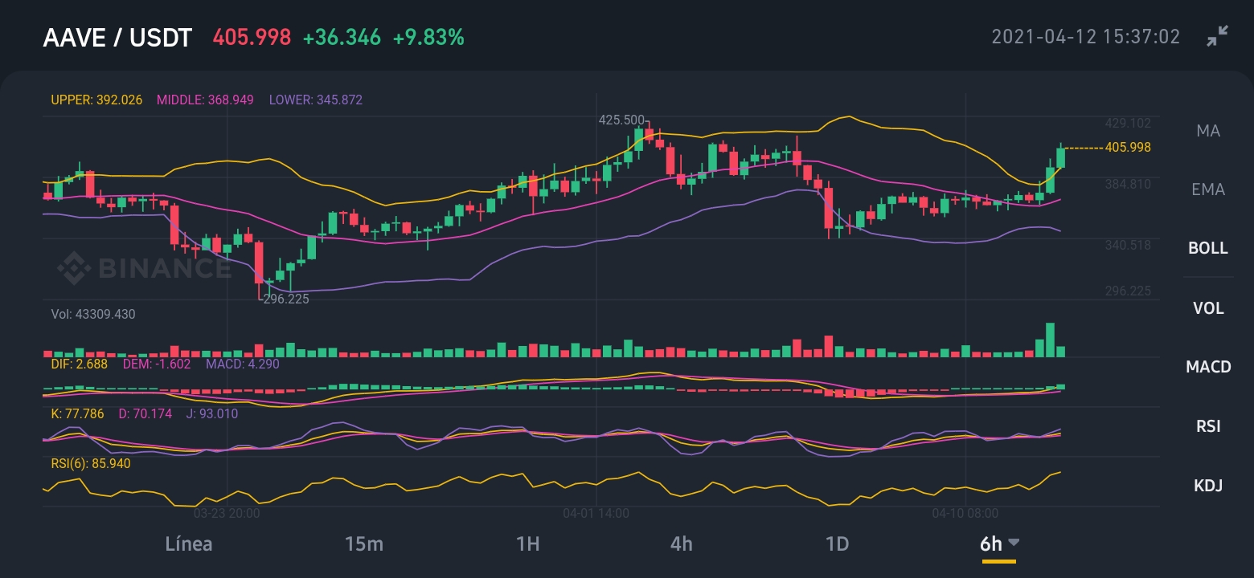The height and width of the screenshot is (578, 1254).
Task: Toggle the RSI indicator
Action: [1208, 425]
